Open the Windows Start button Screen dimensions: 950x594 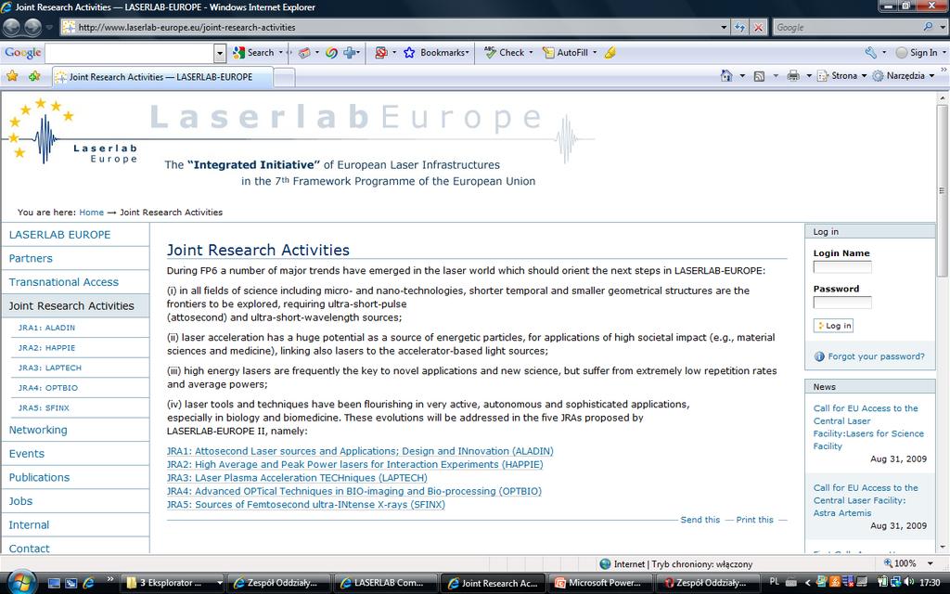22,583
